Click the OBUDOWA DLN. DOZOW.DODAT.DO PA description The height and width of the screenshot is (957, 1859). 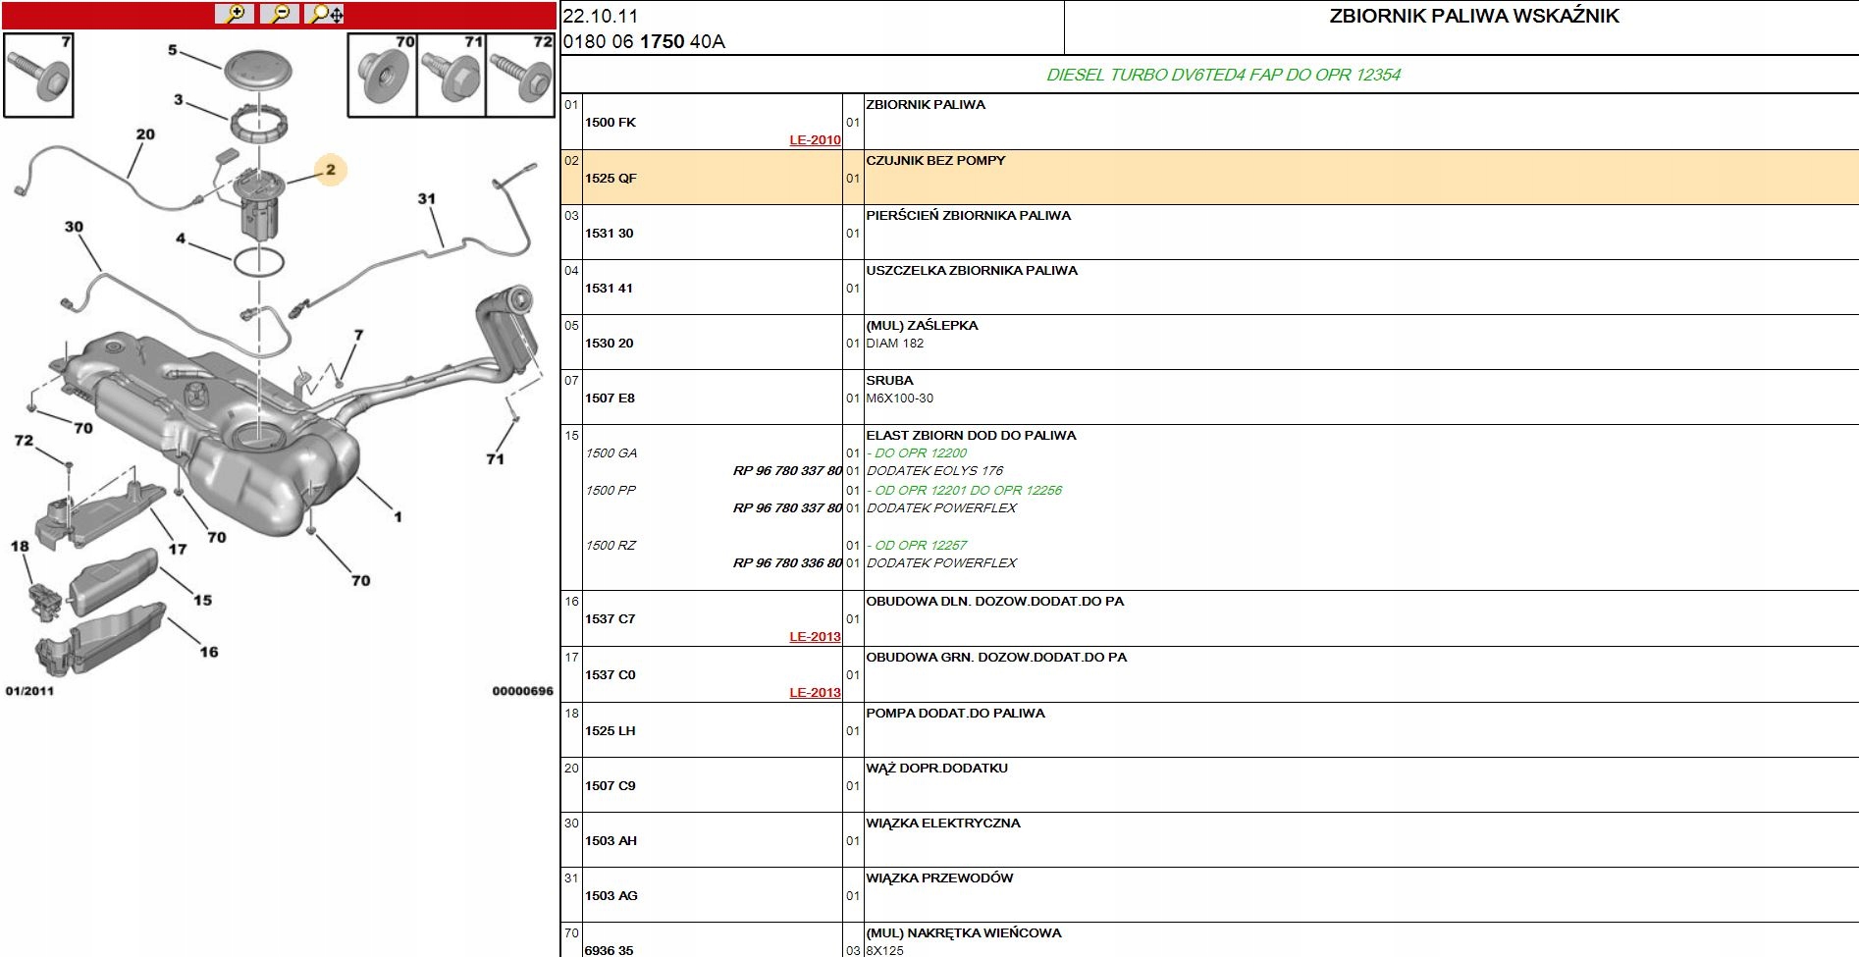pyautogui.click(x=995, y=602)
